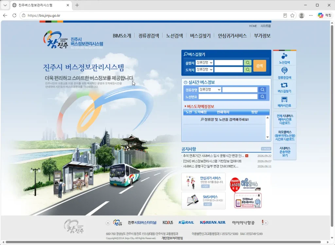The height and width of the screenshot is (245, 335).
Task: Open the 안심귀가서비스 menu
Action: click(x=232, y=36)
